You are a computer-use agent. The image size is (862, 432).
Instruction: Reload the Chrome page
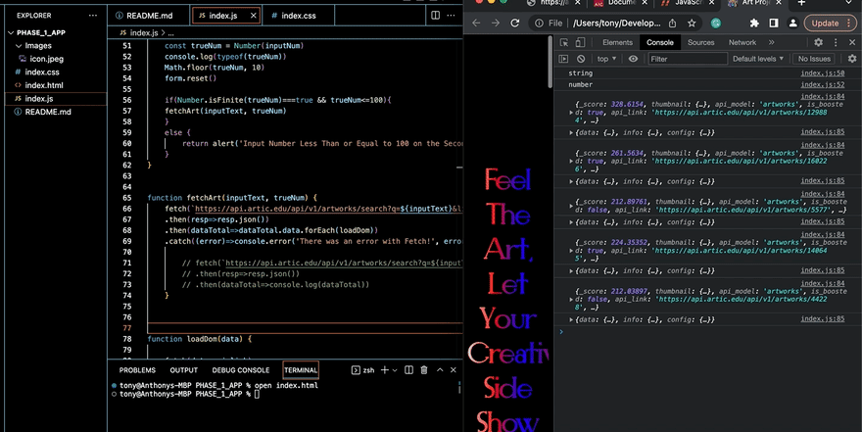click(x=515, y=24)
